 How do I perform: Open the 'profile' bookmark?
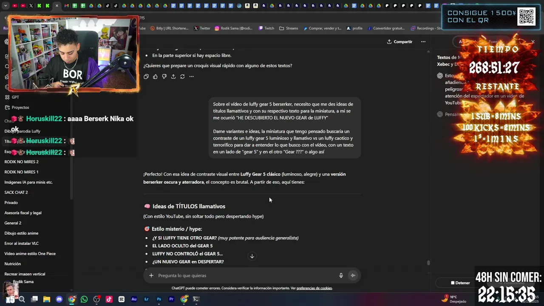[x=354, y=28]
